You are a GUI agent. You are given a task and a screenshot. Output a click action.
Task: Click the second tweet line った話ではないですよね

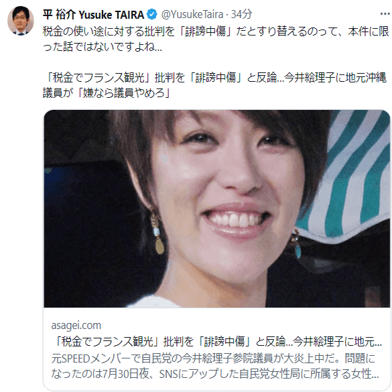[x=103, y=47]
